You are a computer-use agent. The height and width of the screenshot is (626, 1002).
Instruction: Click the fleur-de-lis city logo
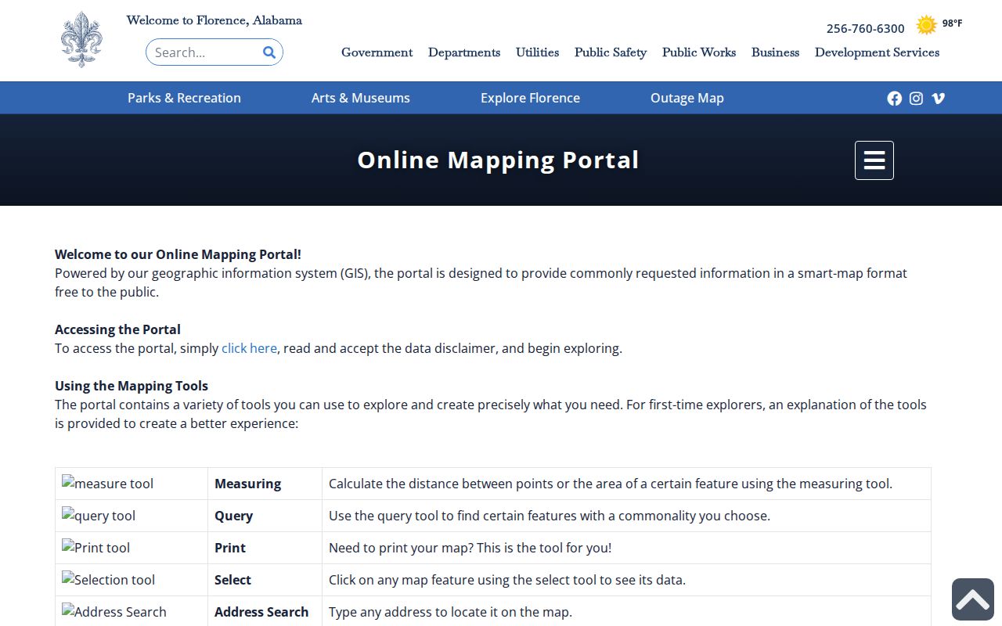(x=81, y=39)
